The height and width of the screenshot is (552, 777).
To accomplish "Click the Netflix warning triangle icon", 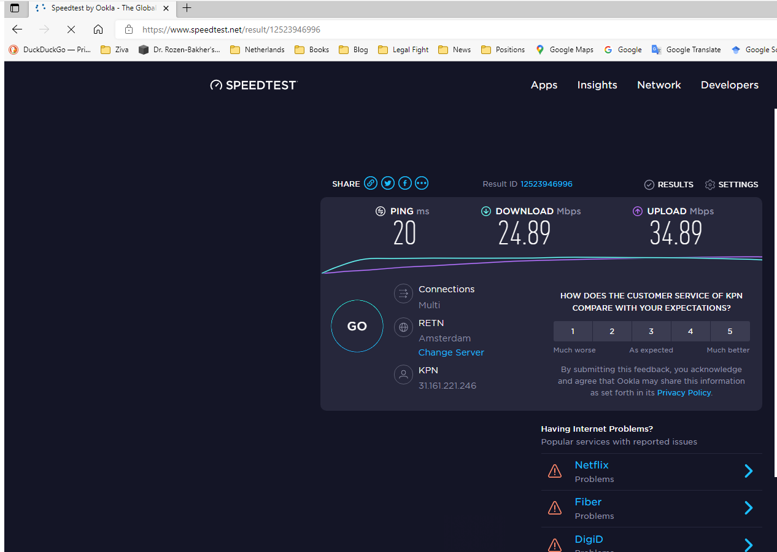I will coord(555,471).
